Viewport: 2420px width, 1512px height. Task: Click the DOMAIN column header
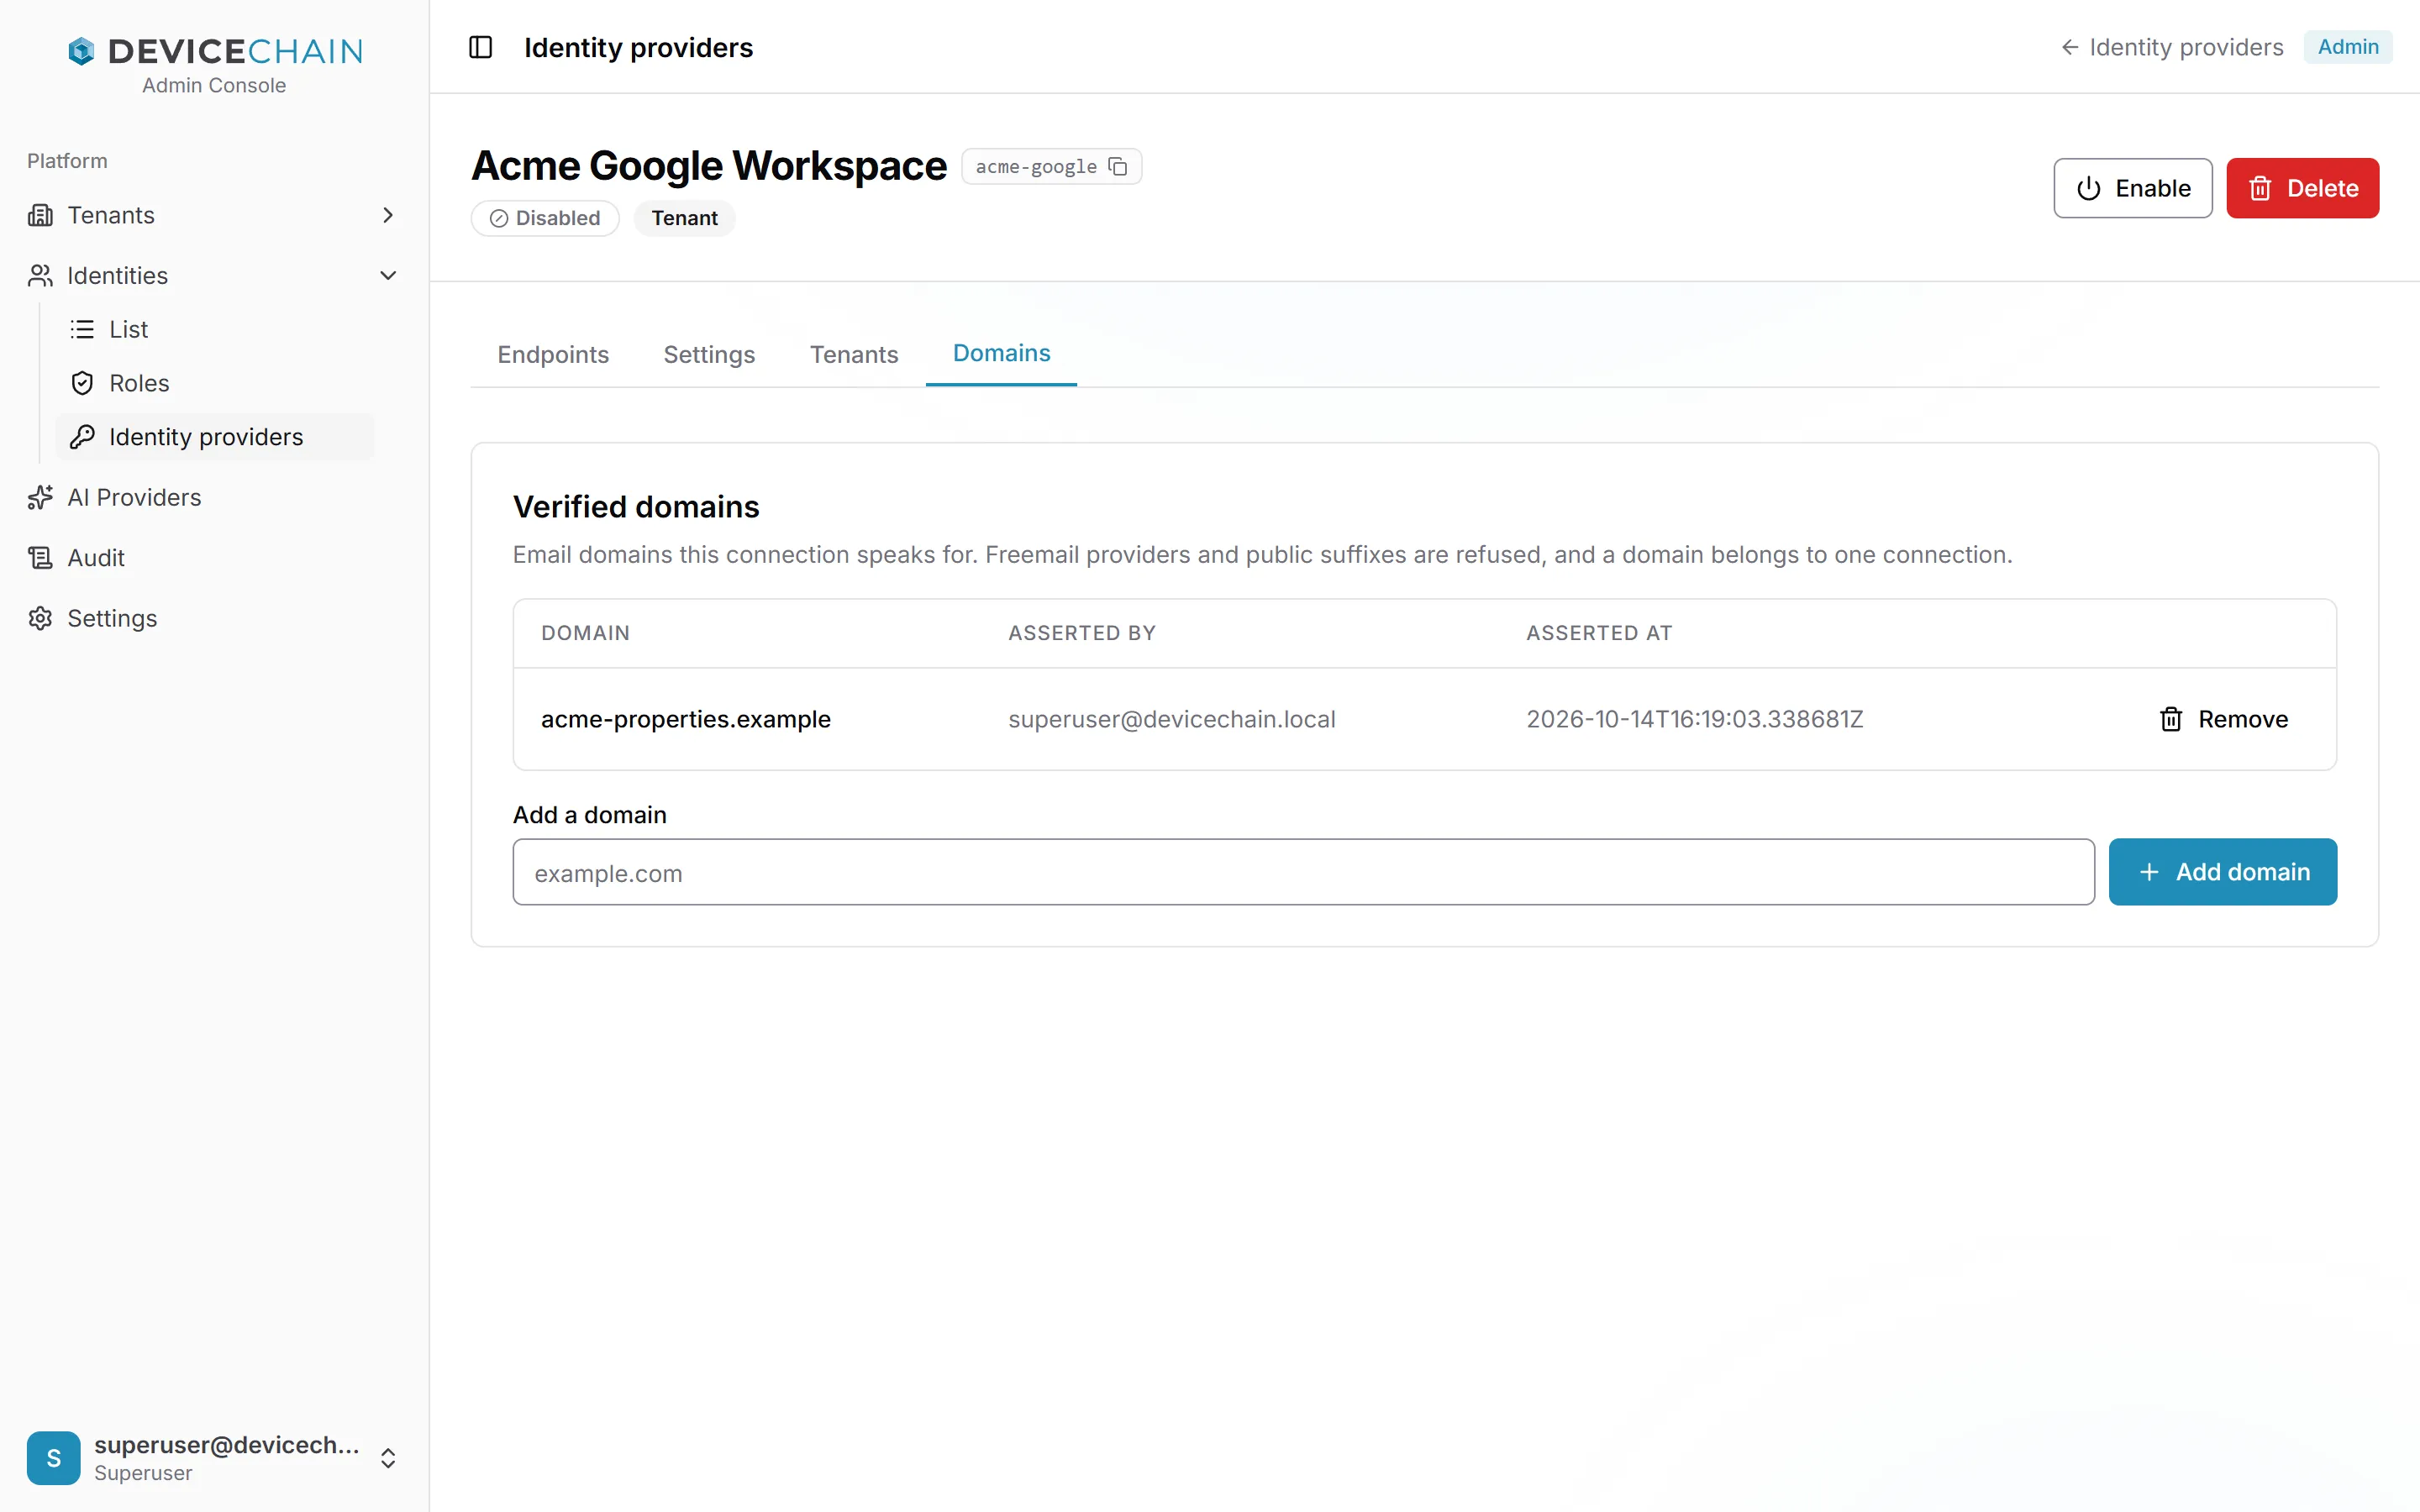(585, 633)
